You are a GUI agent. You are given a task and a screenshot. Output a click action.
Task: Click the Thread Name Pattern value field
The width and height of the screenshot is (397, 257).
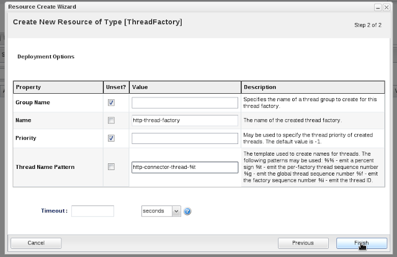click(185, 167)
